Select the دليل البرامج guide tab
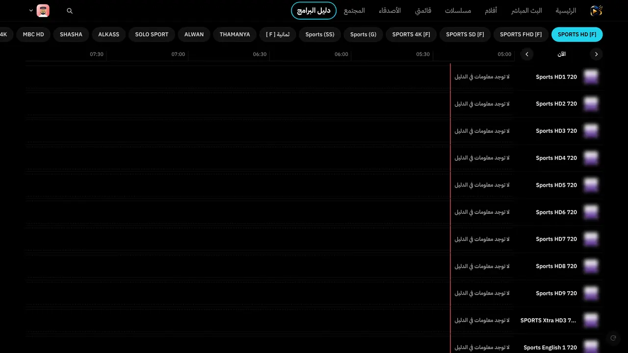The height and width of the screenshot is (353, 628). (314, 11)
